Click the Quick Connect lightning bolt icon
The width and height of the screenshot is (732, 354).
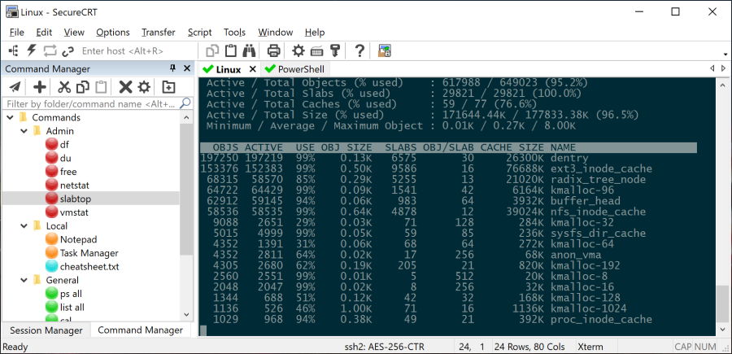(32, 50)
